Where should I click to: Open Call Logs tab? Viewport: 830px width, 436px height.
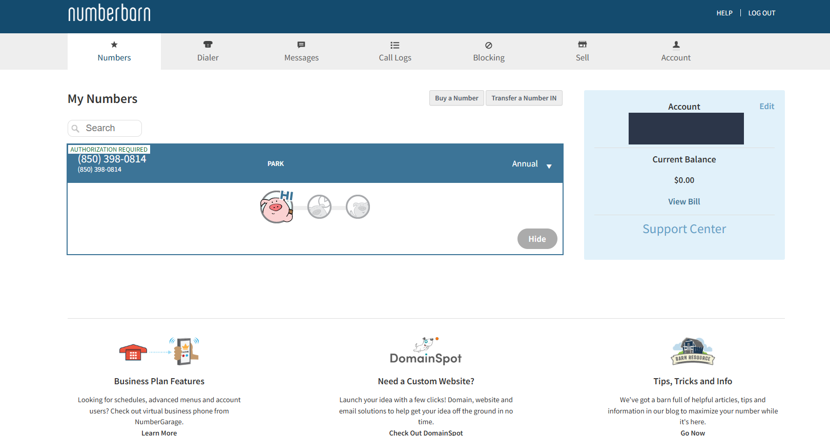point(395,52)
